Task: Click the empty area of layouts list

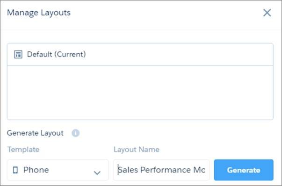Action: point(140,93)
